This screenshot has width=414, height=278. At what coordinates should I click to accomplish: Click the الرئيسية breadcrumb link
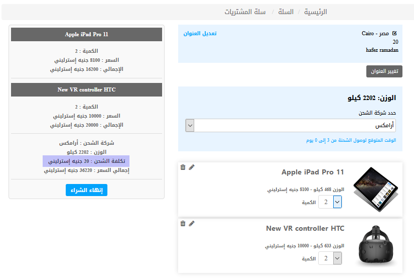[316, 12]
